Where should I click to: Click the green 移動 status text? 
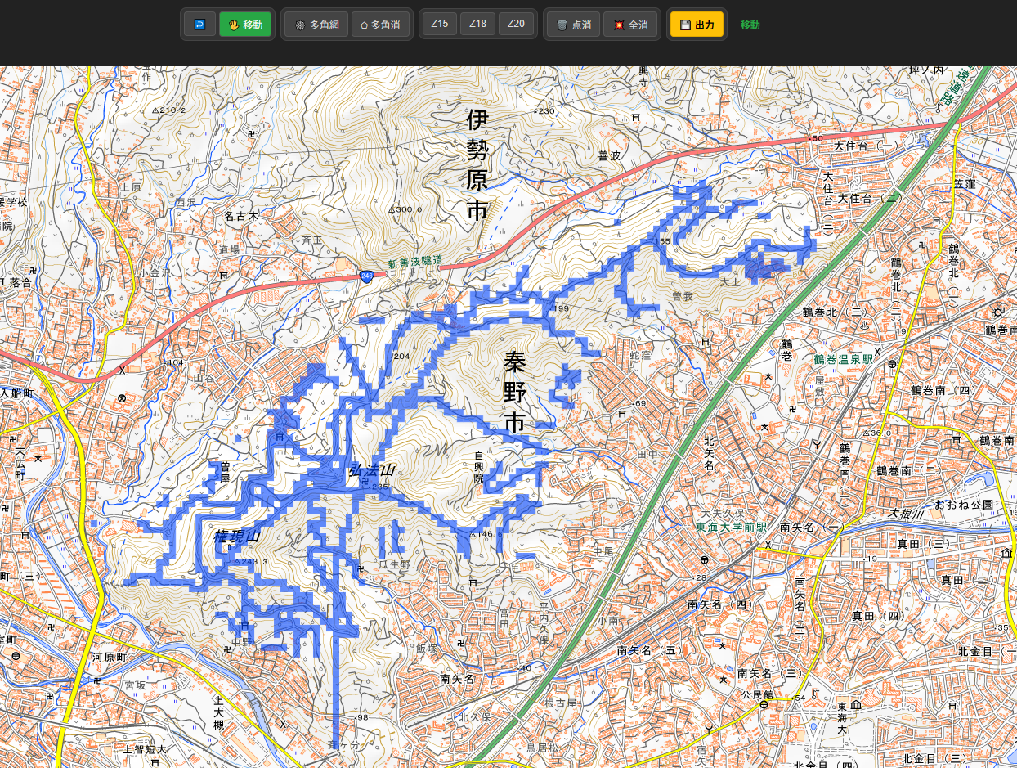click(x=750, y=25)
